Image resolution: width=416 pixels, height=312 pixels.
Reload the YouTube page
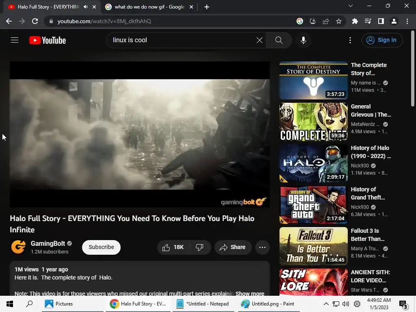pos(35,21)
